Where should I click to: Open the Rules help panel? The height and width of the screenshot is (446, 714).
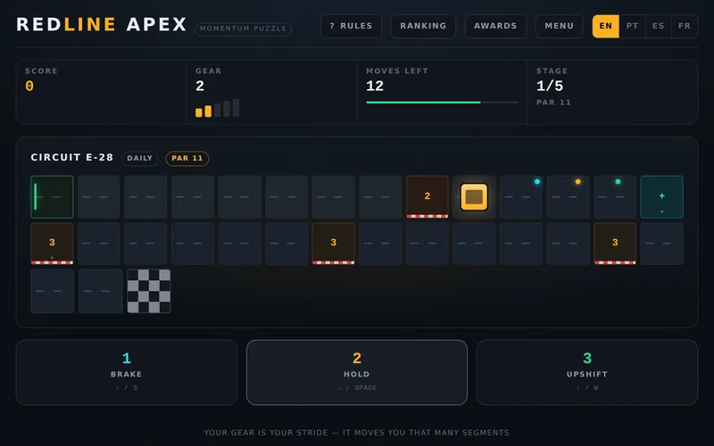[351, 26]
